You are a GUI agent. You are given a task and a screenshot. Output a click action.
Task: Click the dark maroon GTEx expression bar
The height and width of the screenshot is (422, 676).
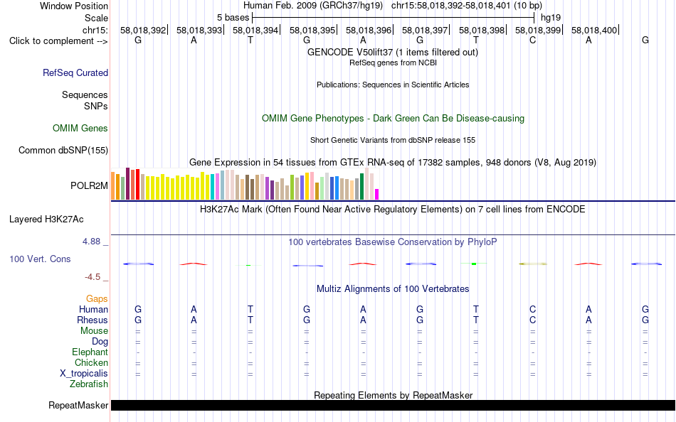pyautogui.click(x=127, y=184)
